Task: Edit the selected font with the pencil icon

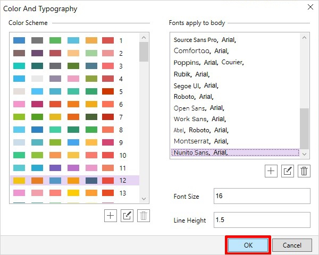Action: pyautogui.click(x=288, y=171)
